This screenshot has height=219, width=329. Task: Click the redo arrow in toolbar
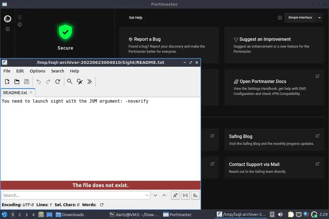pos(48,82)
